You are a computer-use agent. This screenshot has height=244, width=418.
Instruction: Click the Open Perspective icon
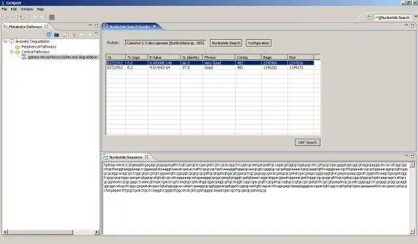pos(369,18)
